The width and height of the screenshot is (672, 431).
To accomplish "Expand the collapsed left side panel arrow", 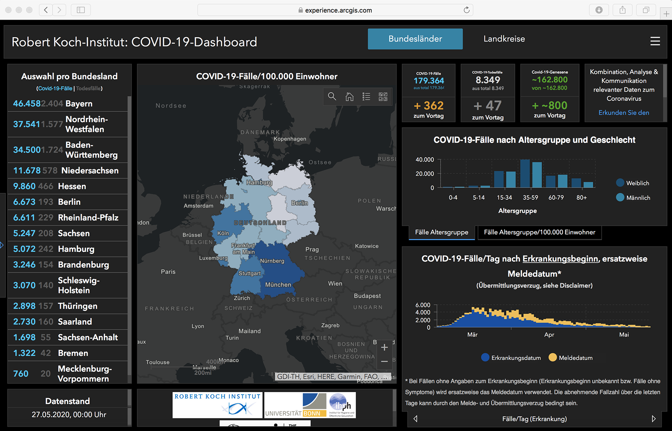I will click(x=2, y=245).
